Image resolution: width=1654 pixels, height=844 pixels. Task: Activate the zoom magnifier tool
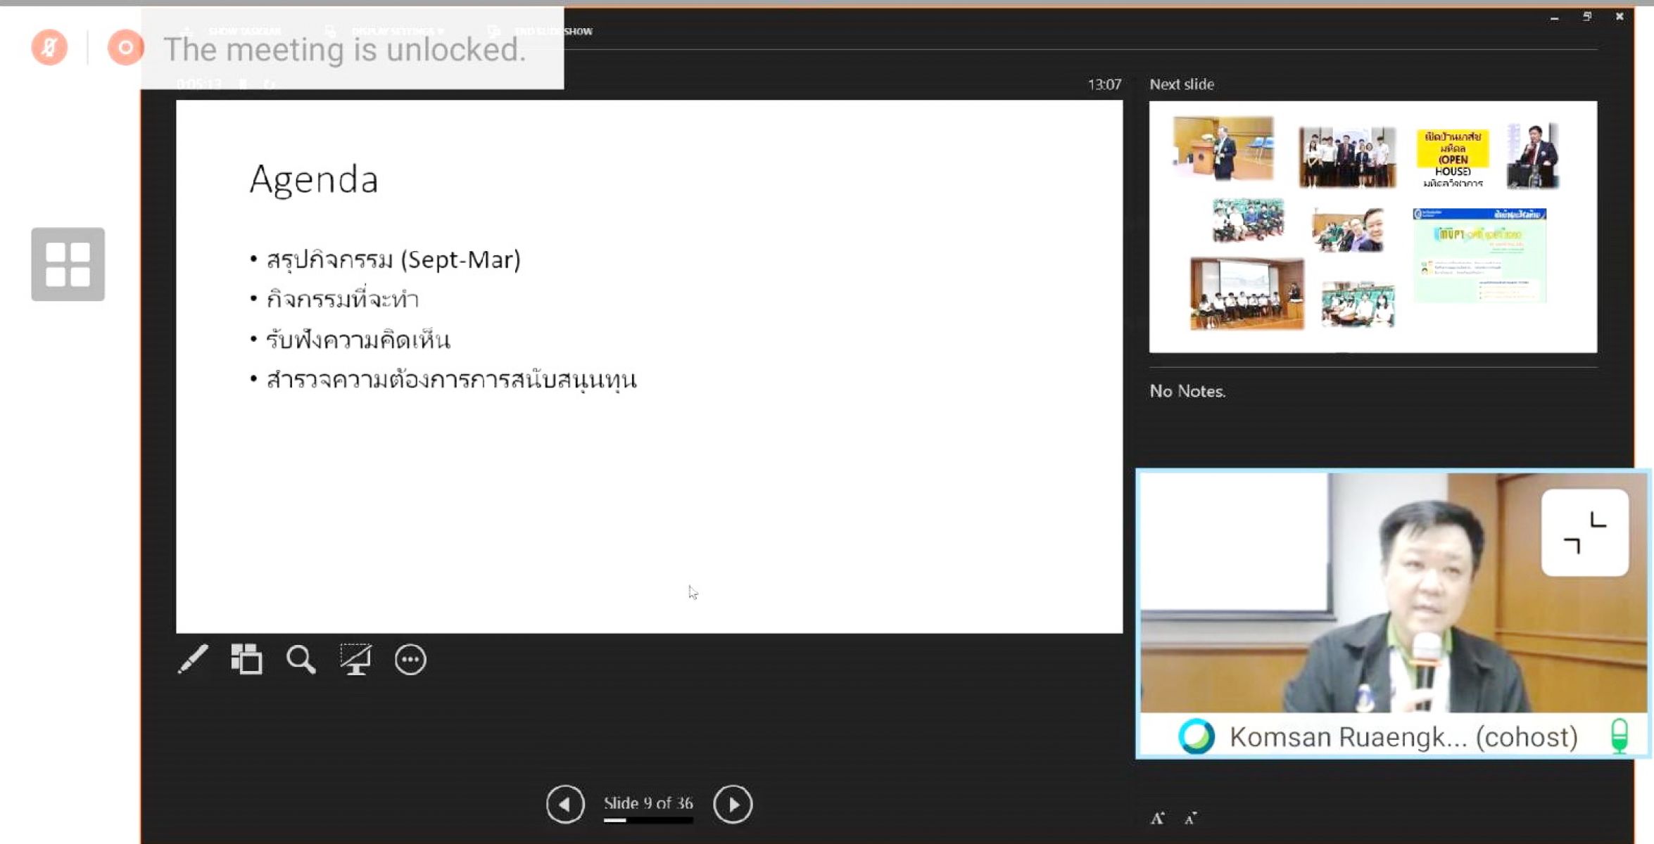pyautogui.click(x=301, y=660)
